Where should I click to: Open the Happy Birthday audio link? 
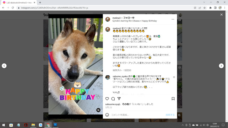click(x=135, y=21)
